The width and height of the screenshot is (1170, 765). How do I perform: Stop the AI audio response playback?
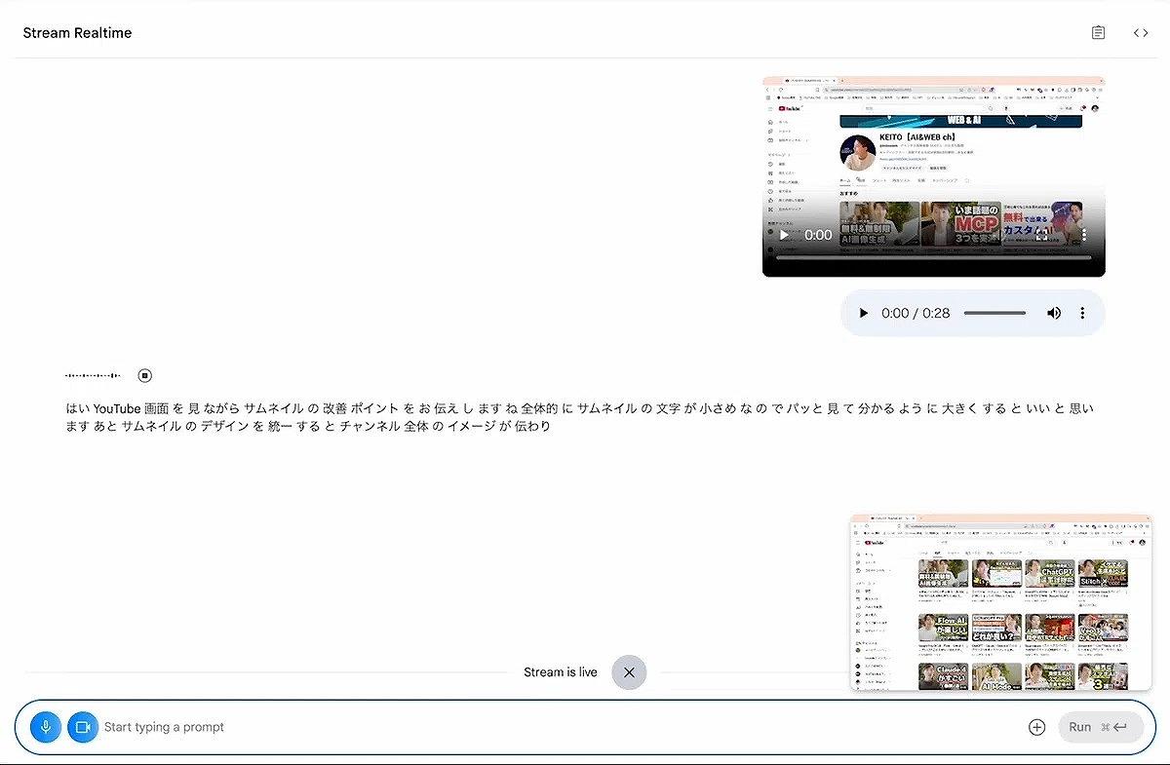point(145,375)
